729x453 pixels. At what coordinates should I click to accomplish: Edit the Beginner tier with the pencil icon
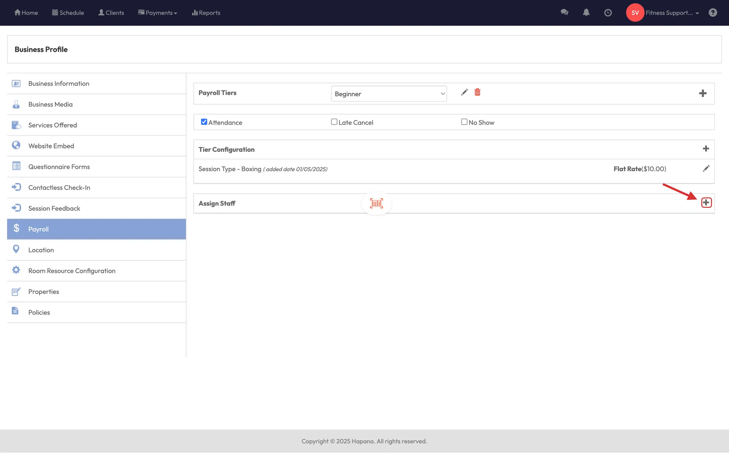[464, 93]
